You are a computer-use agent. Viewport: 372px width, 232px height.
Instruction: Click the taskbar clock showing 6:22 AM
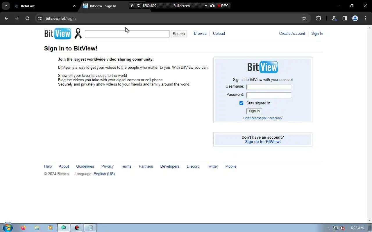point(357,228)
